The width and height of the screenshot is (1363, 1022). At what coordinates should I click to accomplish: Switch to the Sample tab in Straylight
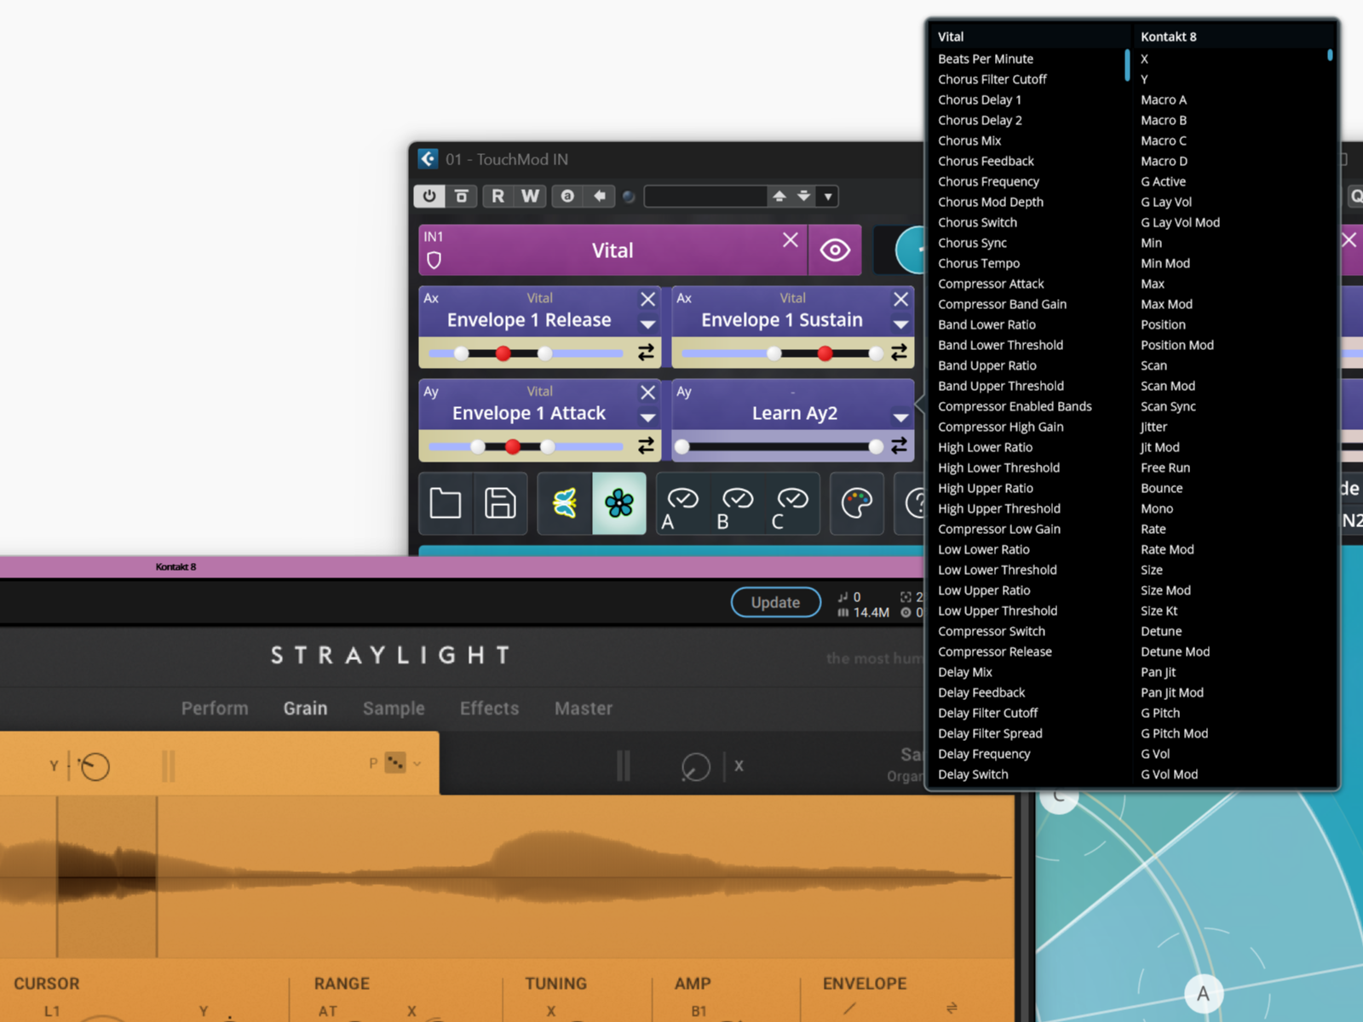(x=394, y=709)
